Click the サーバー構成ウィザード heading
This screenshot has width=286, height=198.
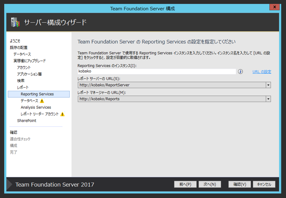56,22
